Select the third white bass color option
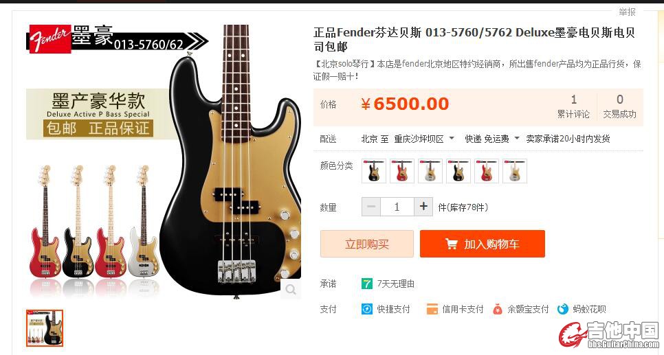The image size is (664, 355). click(x=430, y=171)
